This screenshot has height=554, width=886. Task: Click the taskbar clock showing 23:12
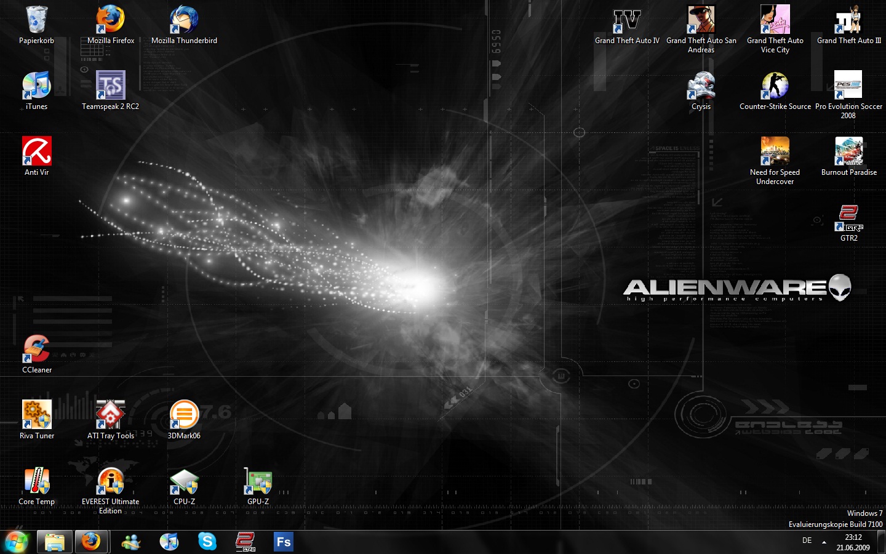click(x=853, y=542)
